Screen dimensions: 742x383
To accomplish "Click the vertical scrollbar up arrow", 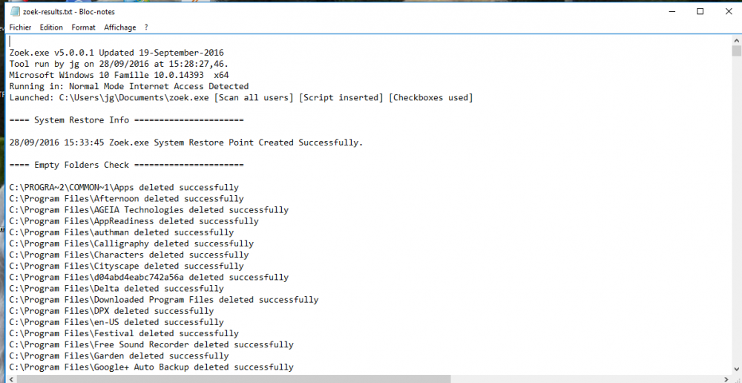I will tap(736, 40).
